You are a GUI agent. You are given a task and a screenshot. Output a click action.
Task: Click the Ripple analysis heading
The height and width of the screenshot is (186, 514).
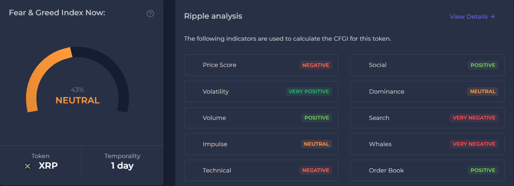[213, 16]
